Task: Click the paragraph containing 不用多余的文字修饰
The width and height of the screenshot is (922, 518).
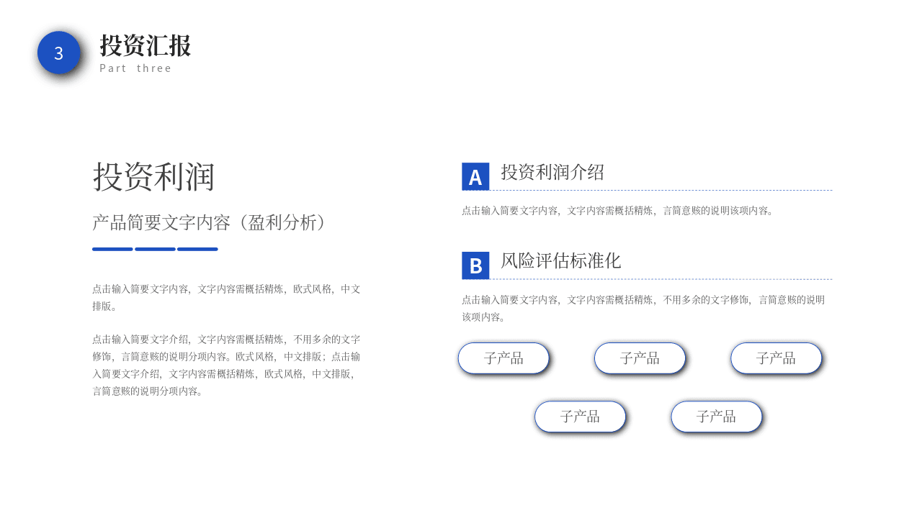Action: click(643, 308)
